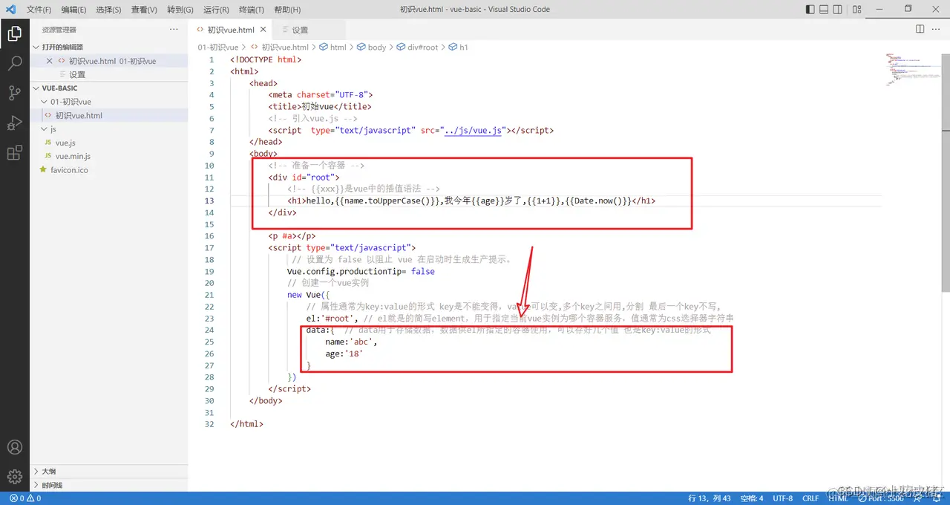This screenshot has width=950, height=505.
Task: Click the name:'abc', code line
Action: tap(351, 342)
